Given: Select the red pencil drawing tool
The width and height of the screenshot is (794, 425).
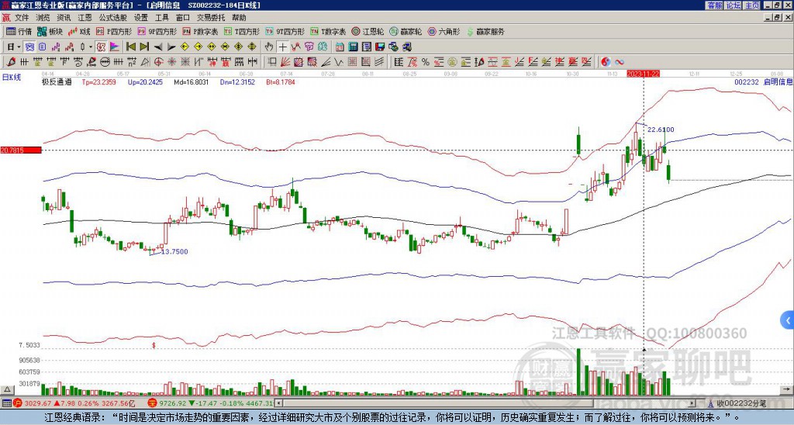Looking at the screenshot, I should 11,62.
